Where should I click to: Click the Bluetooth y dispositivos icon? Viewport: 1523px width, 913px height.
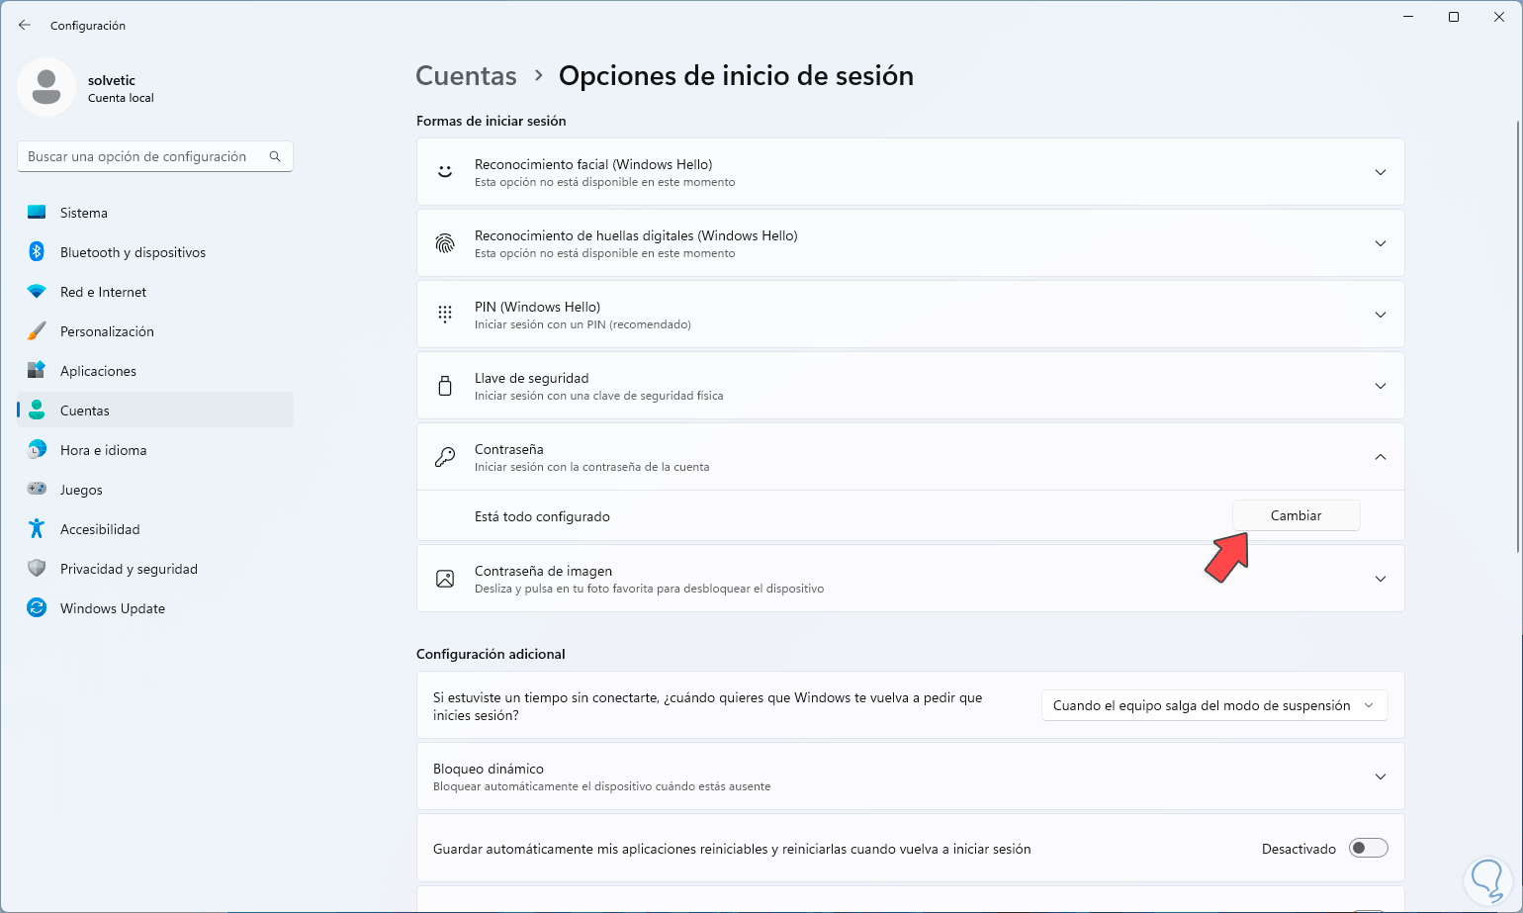click(x=37, y=252)
